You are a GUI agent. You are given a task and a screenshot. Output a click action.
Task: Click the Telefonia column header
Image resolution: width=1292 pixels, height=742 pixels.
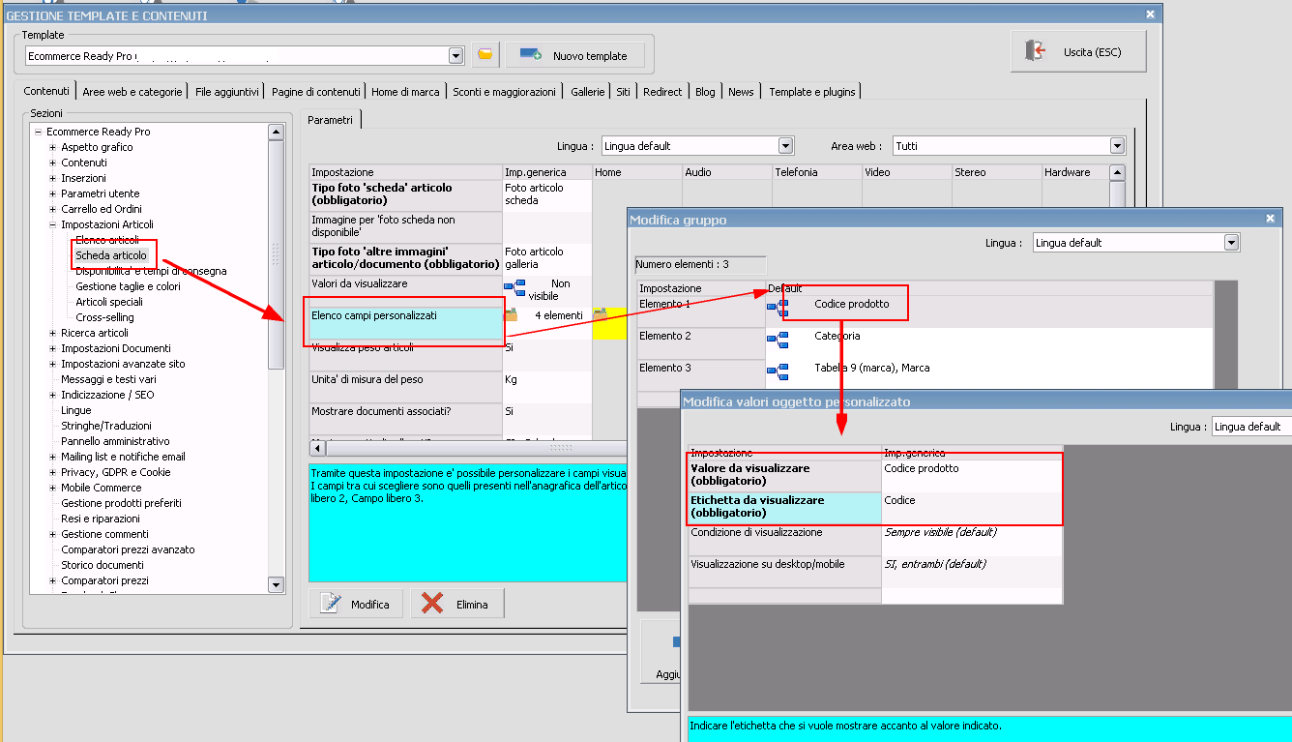pos(816,172)
